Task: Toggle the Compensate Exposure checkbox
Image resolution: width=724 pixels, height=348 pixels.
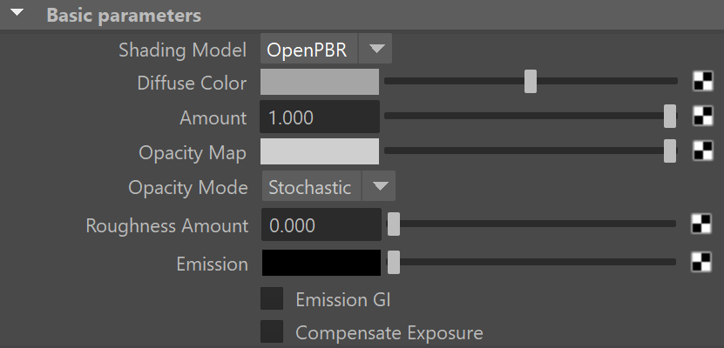Action: coord(273,331)
